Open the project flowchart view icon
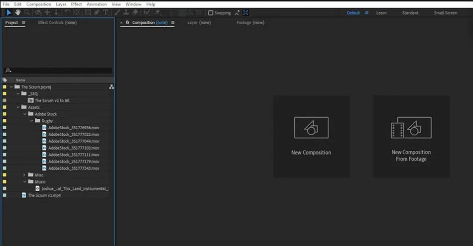This screenshot has height=246, width=473. click(x=112, y=86)
